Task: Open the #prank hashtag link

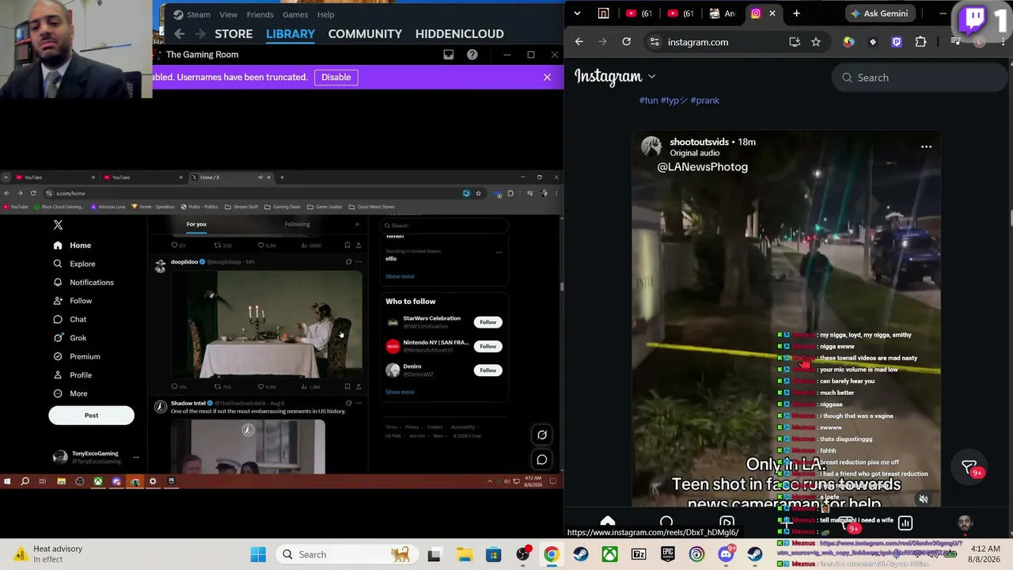Action: point(705,101)
